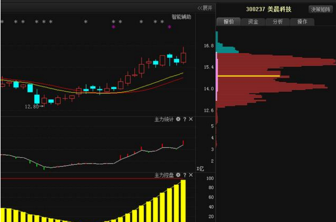Switch to the 资金 tab

253,22
